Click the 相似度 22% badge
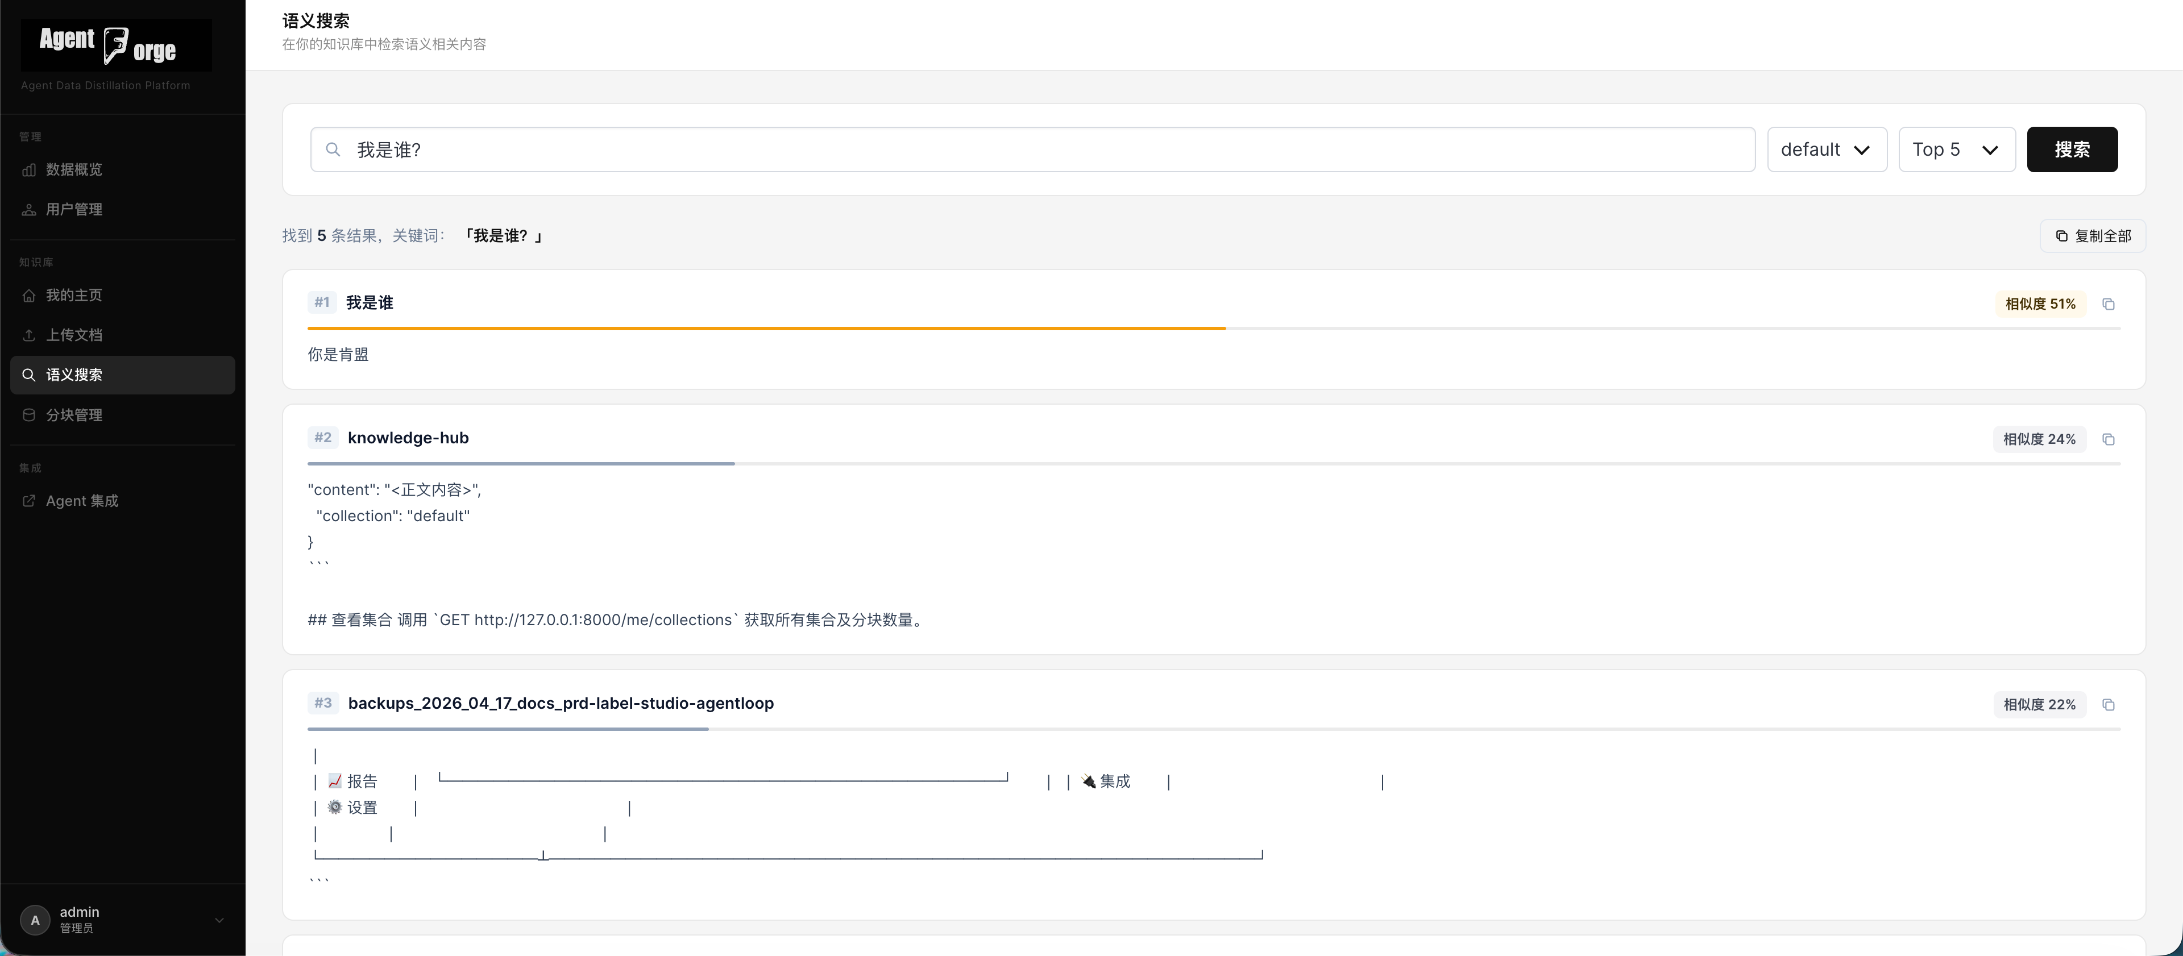 2039,704
